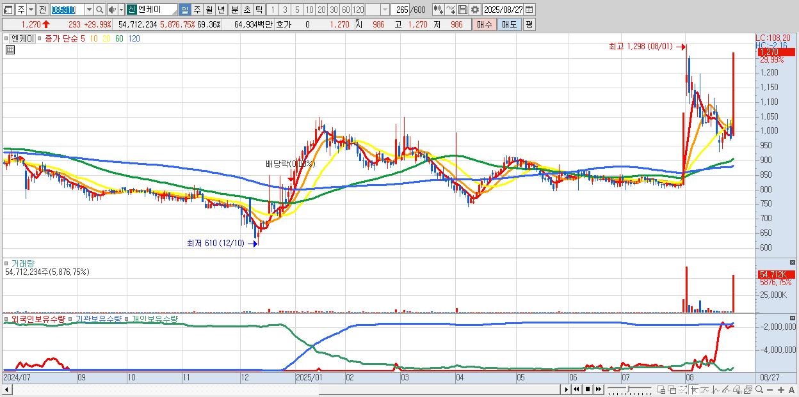This screenshot has height=397, width=799.
Task: Click the dotted range selection icon
Action: tap(682, 390)
